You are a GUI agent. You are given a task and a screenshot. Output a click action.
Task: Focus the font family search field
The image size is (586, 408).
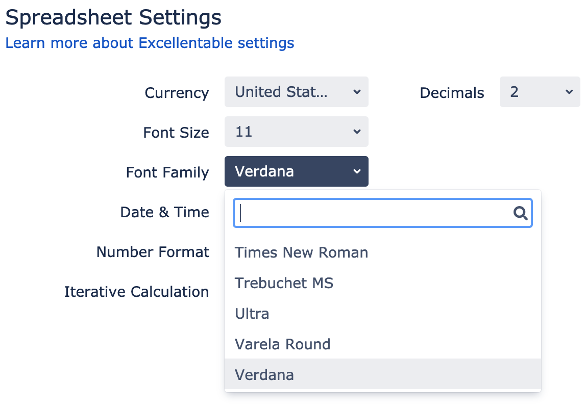click(383, 213)
